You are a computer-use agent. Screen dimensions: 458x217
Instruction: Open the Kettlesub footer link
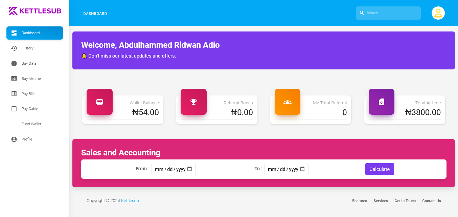click(x=130, y=201)
